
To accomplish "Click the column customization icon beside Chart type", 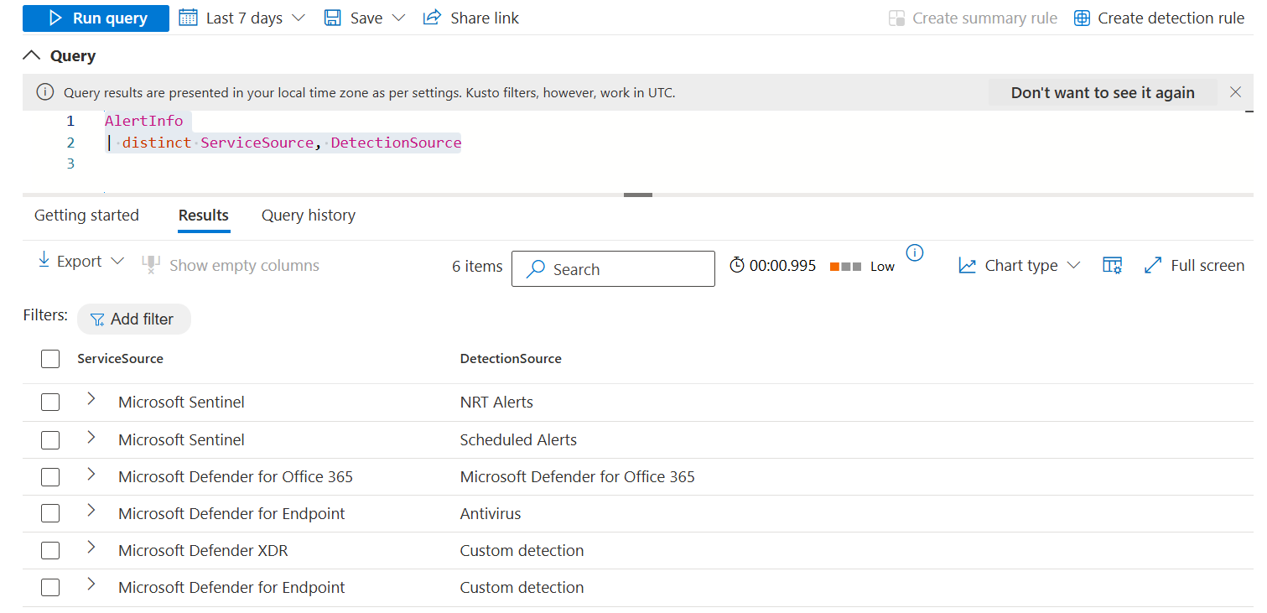I will coord(1112,266).
